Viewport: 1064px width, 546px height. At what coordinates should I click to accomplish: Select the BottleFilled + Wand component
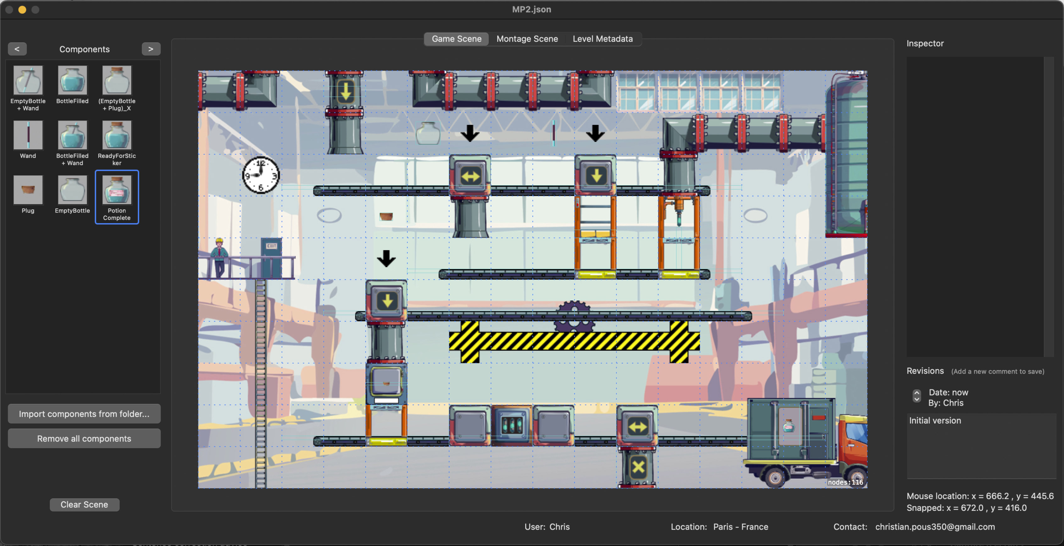pos(72,135)
